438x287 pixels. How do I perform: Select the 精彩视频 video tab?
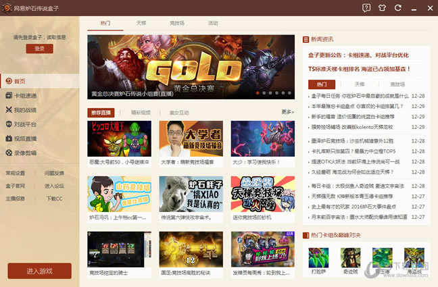[141, 112]
